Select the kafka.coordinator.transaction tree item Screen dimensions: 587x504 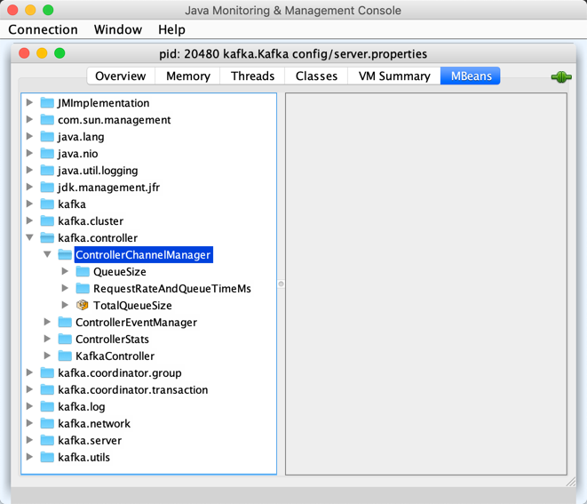[132, 389]
